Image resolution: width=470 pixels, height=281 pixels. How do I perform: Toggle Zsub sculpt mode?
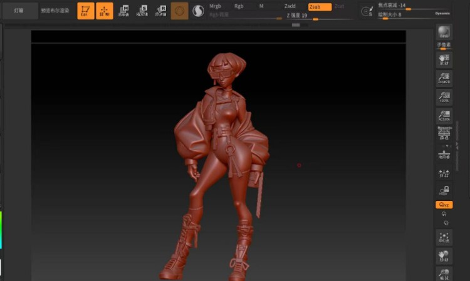(x=320, y=6)
